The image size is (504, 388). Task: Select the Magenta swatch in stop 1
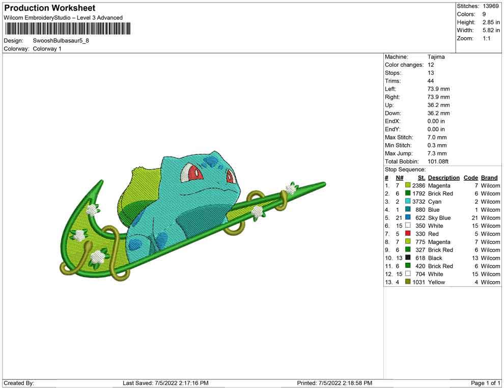[x=408, y=186]
